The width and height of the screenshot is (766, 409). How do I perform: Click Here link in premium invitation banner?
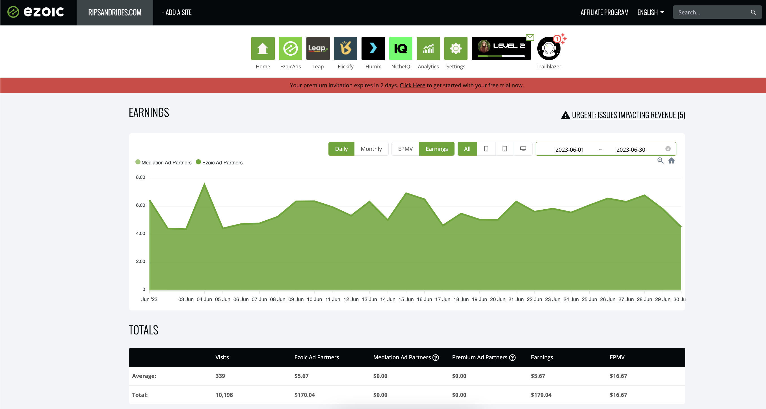coord(412,85)
